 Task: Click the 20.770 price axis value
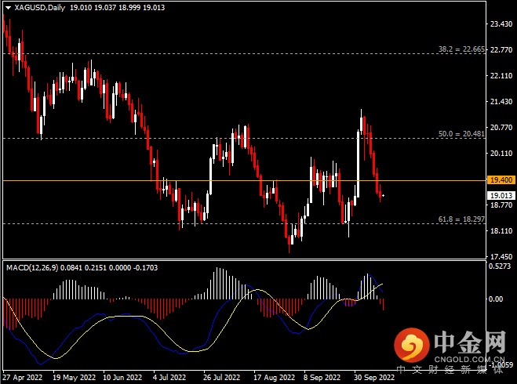pyautogui.click(x=501, y=128)
